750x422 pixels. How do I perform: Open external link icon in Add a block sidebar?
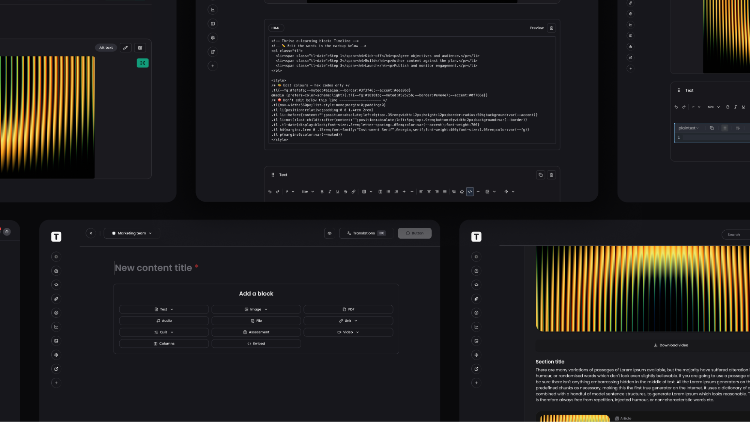click(56, 369)
